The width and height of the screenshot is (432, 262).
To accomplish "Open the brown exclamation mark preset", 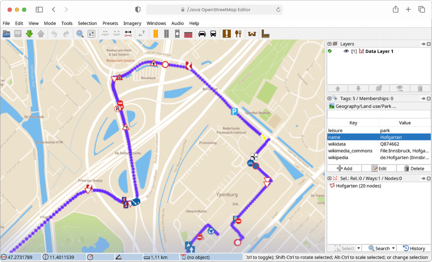I will (x=226, y=34).
